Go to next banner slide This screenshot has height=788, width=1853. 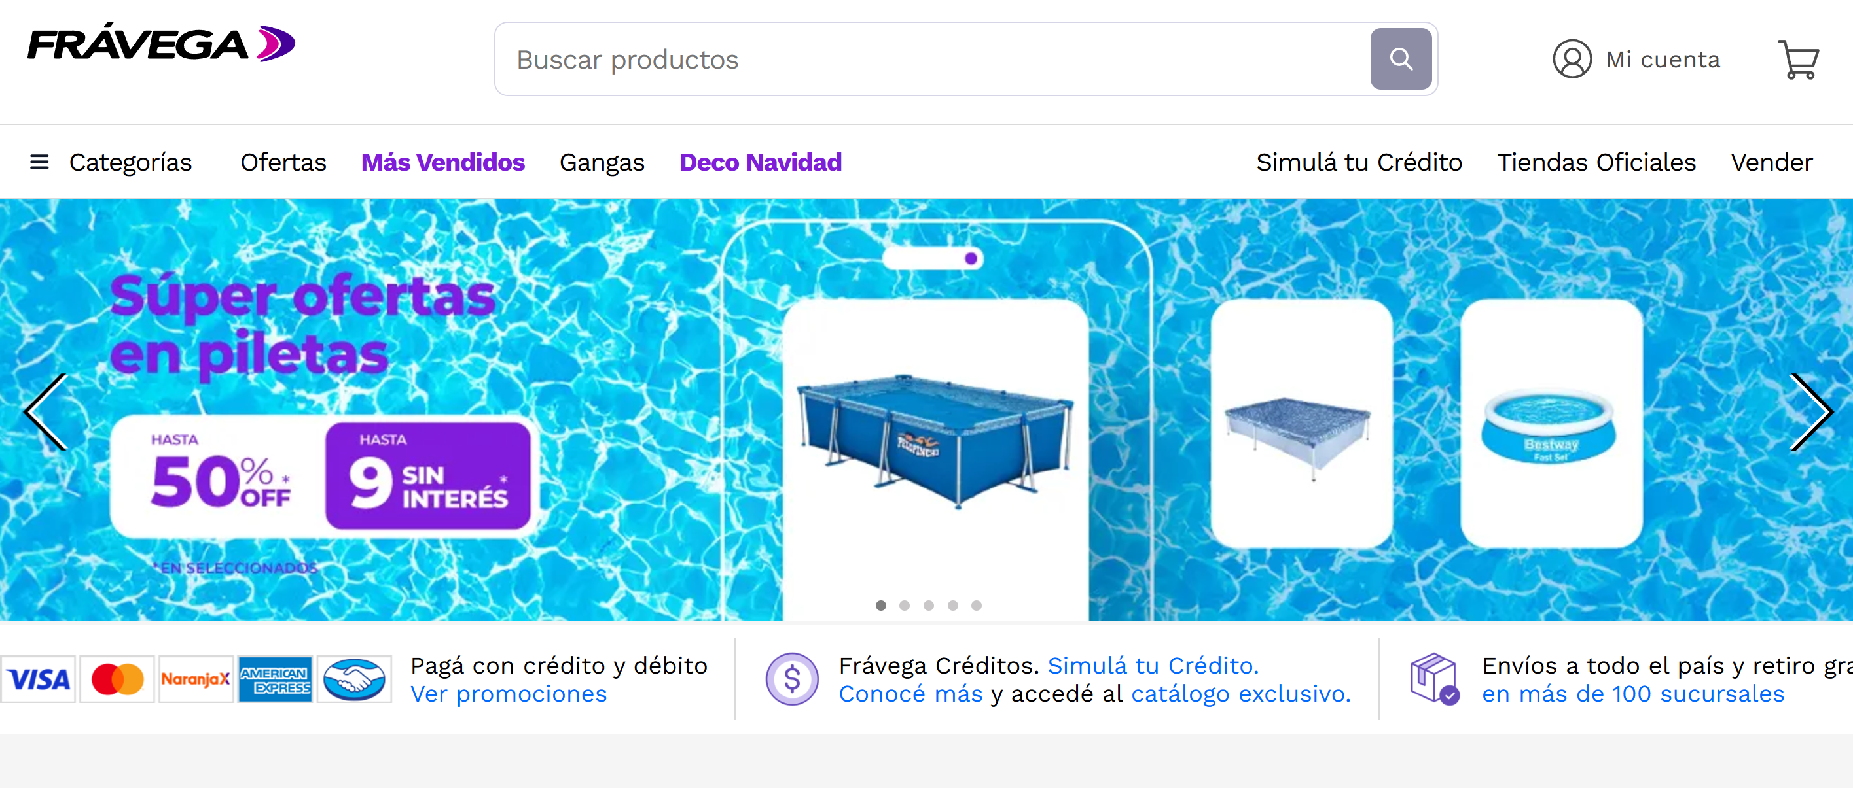pos(1810,411)
